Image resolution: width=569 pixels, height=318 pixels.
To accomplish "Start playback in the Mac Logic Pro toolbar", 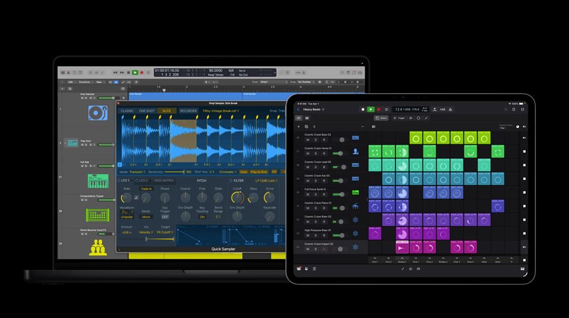I will (135, 72).
